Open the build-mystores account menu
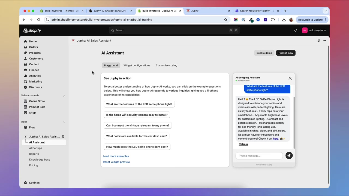This screenshot has width=349, height=196. (x=314, y=30)
